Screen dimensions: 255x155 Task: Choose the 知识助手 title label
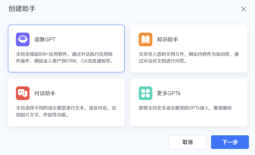coord(167,39)
